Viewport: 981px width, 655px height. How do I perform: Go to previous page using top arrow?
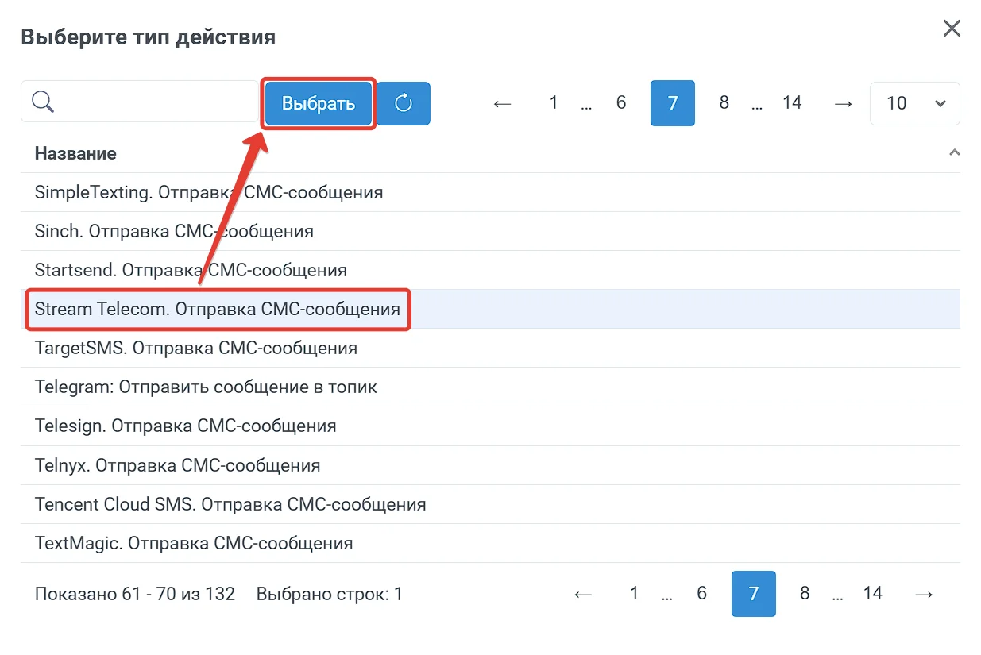point(502,103)
